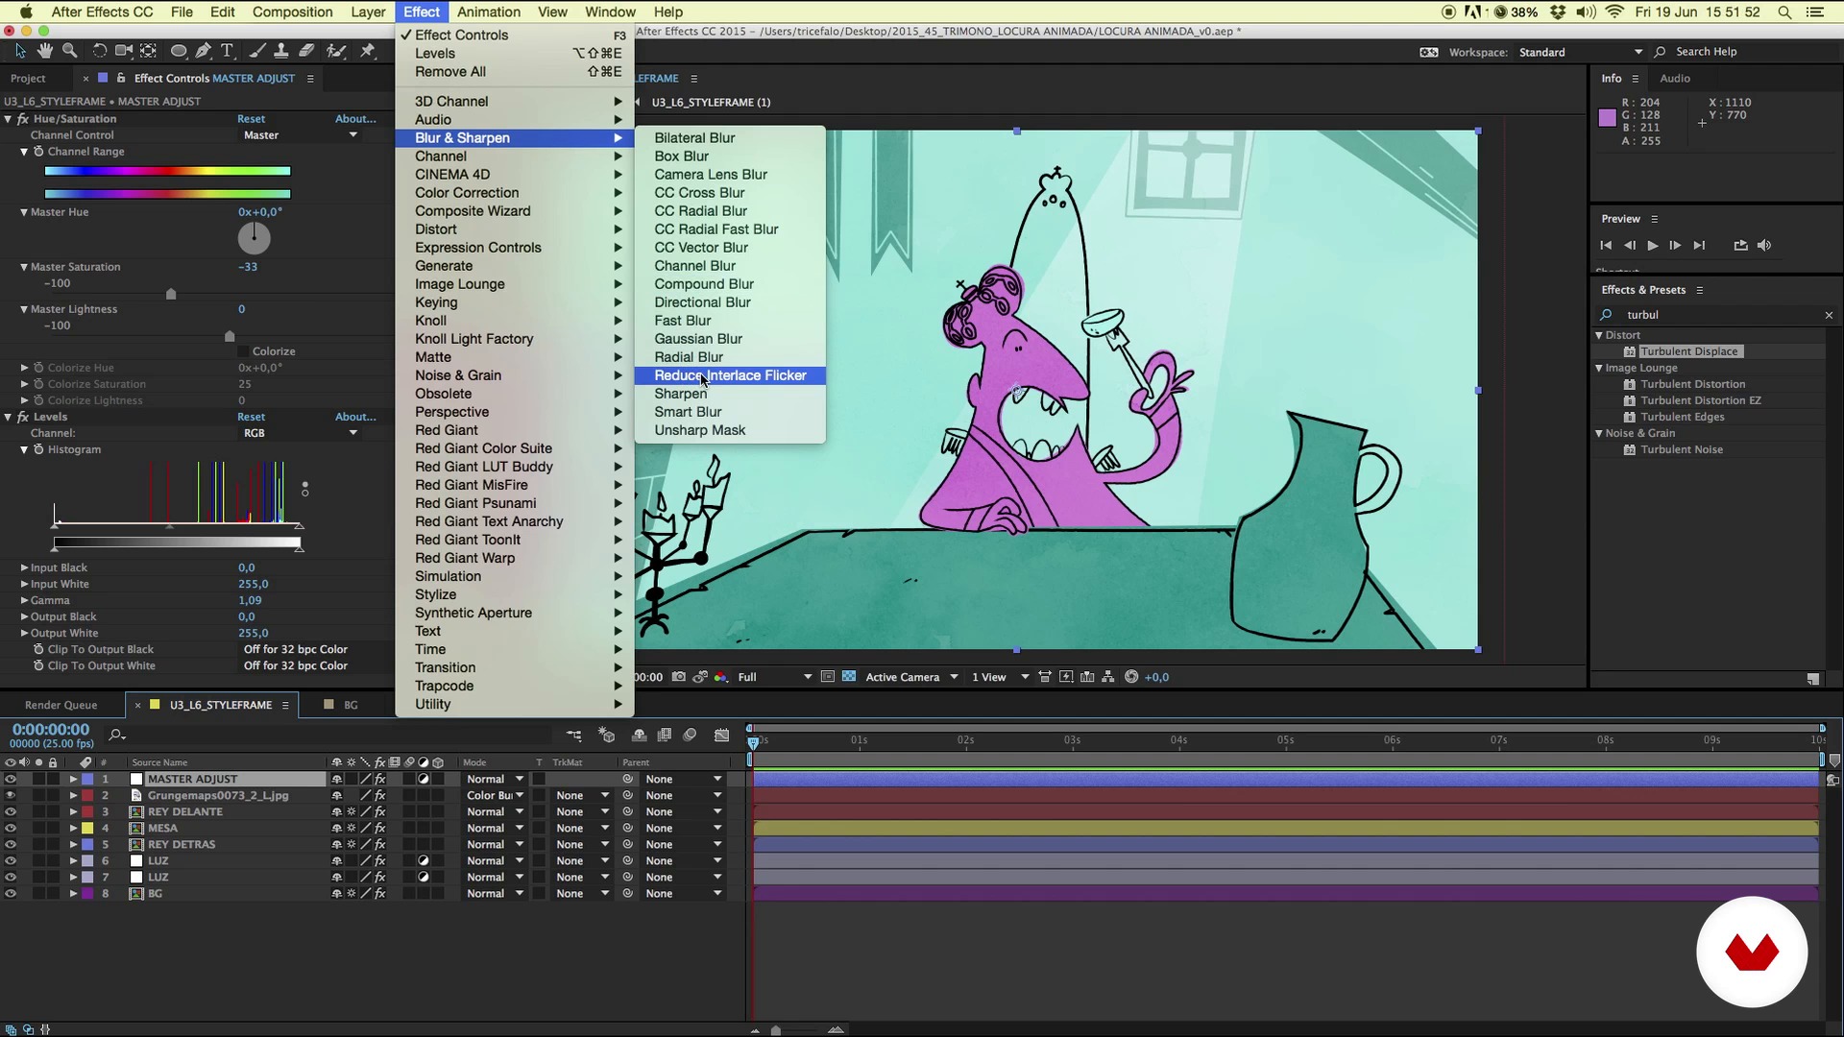Toggle the Hue/Saturation fx switch
The height and width of the screenshot is (1037, 1844).
(x=22, y=119)
